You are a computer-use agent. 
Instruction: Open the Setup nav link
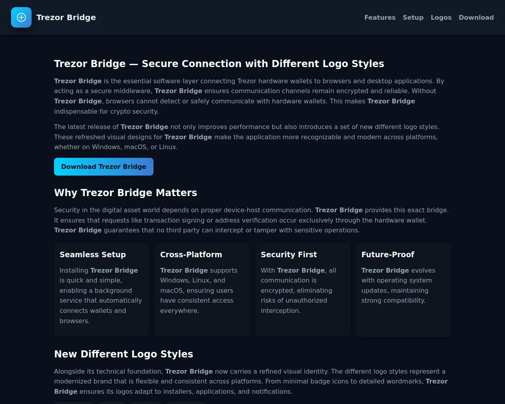tap(413, 17)
